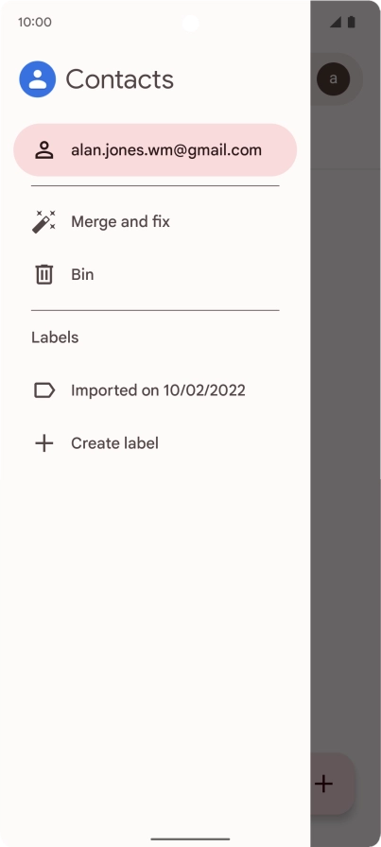Click the blue Contacts app logo
The width and height of the screenshot is (381, 847).
click(x=37, y=78)
